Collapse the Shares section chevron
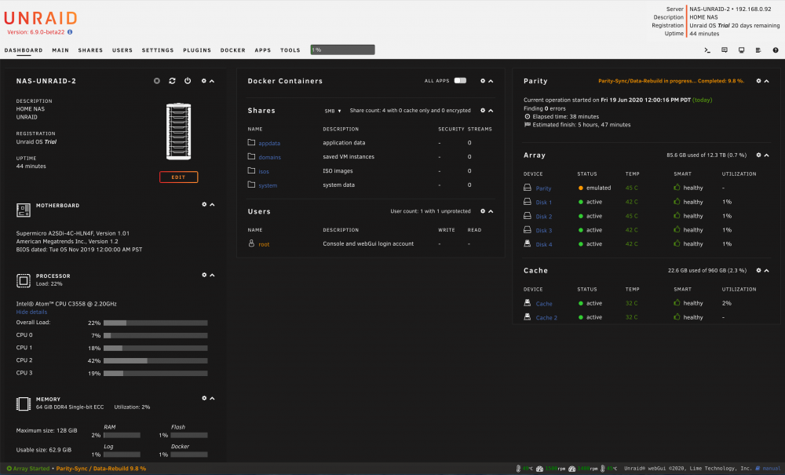Viewport: 785px width, 475px height. tap(491, 110)
